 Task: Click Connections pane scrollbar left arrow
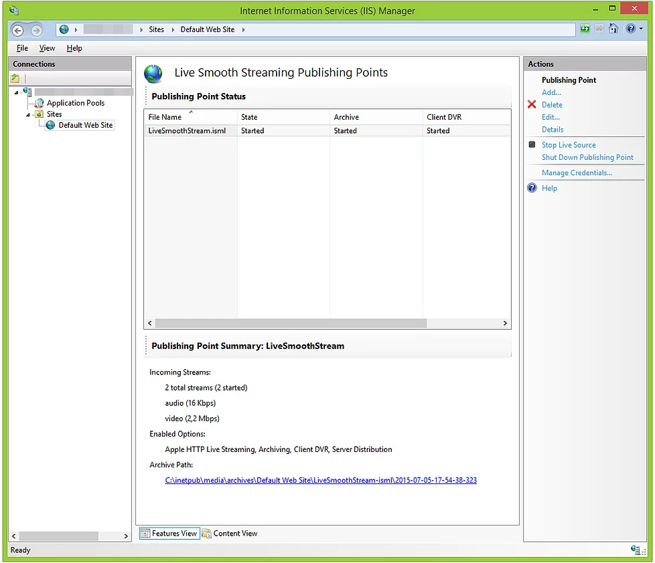point(14,536)
